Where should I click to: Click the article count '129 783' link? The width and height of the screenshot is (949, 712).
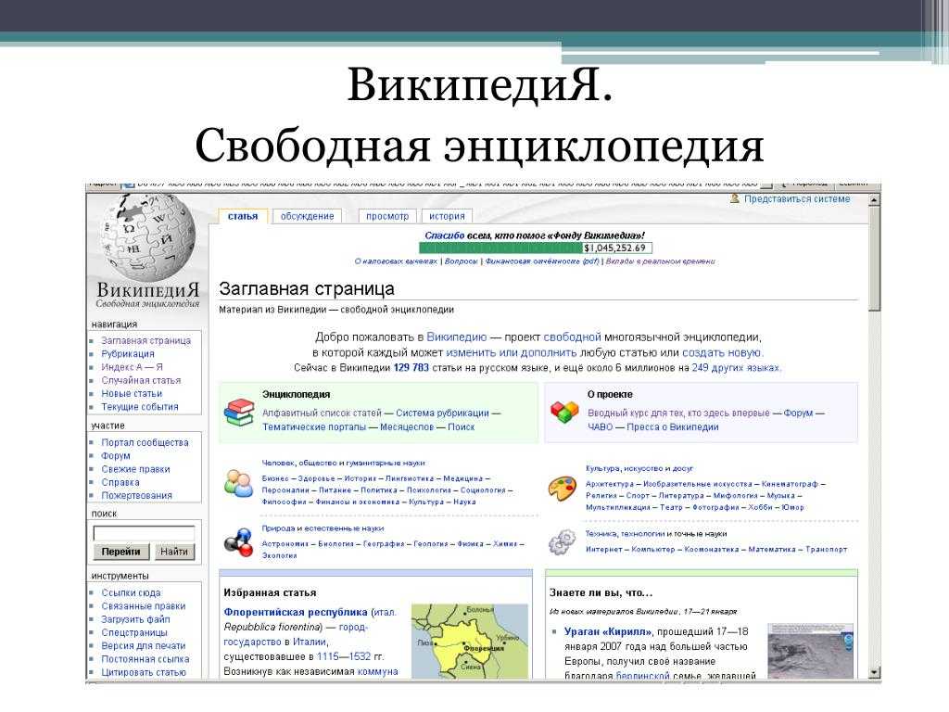click(x=411, y=367)
